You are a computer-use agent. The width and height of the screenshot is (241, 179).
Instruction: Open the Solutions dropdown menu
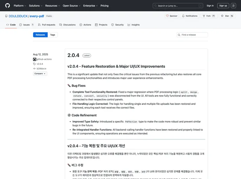click(35, 6)
